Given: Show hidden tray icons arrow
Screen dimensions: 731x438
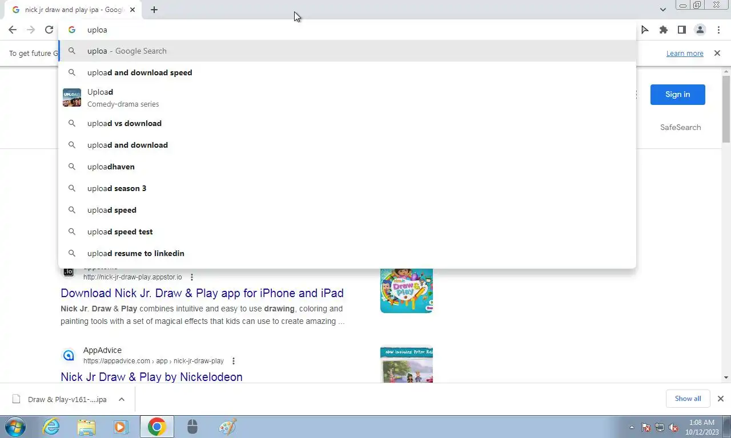Looking at the screenshot, I should pyautogui.click(x=632, y=427).
